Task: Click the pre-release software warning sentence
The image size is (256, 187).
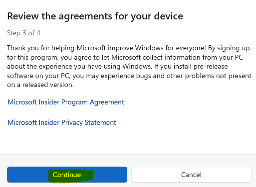Action: 129,76
